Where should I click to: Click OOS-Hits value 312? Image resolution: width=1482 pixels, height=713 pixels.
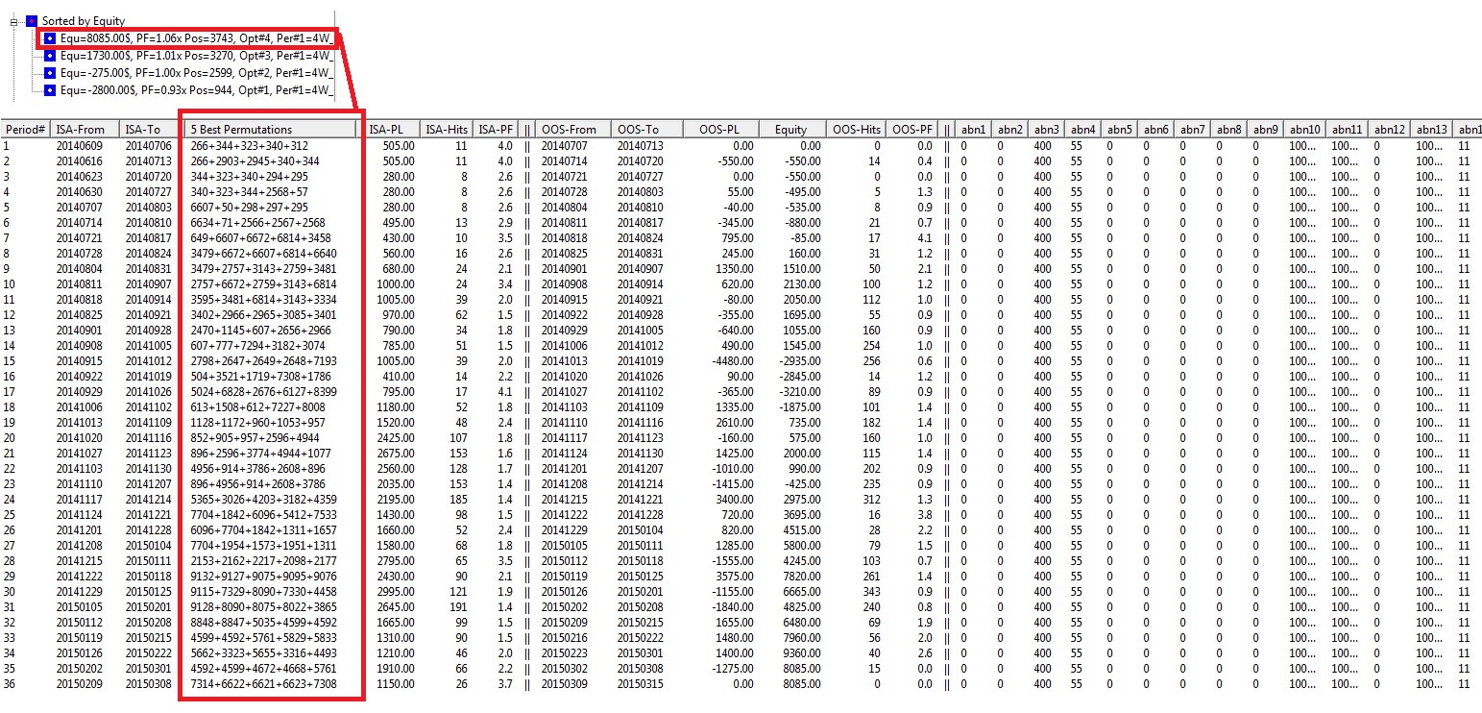click(870, 500)
